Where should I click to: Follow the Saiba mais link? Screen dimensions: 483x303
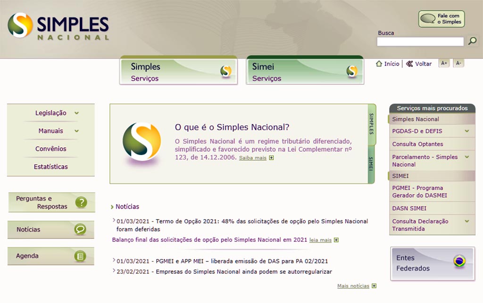253,158
